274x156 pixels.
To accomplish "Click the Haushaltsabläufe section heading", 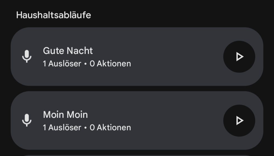I will pyautogui.click(x=53, y=15).
